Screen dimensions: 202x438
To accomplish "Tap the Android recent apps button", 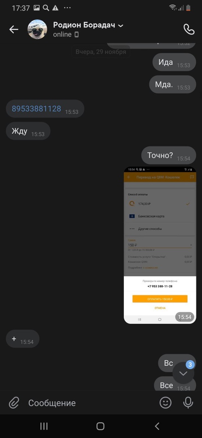I will point(44,426).
